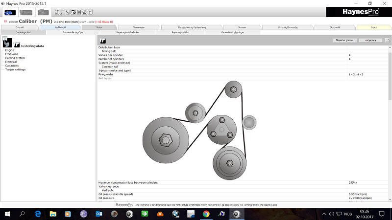
Task: Open Google Chrome from the taskbar
Action: [206, 214]
